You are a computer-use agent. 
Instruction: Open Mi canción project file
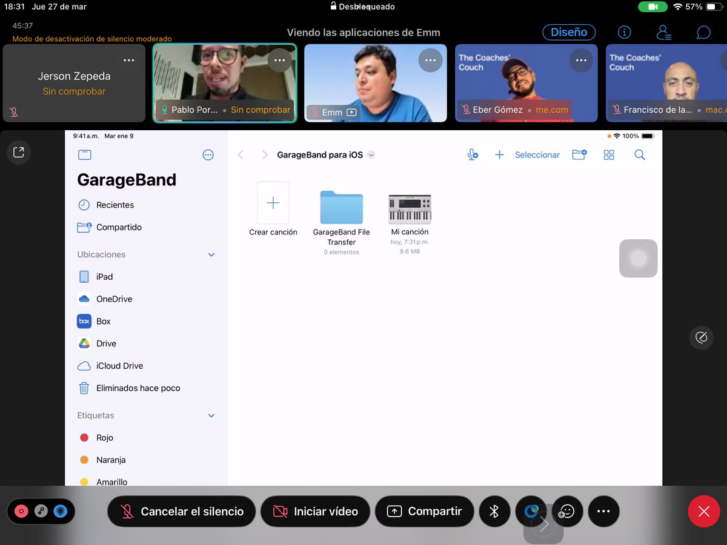pos(410,224)
